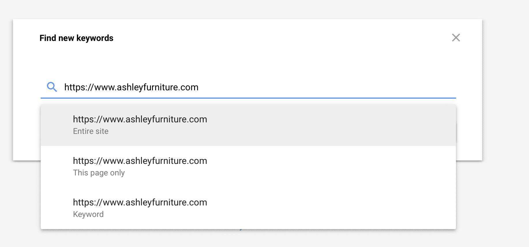529x247 pixels.
Task: Click the URL above 'Entire site'
Action: (140, 119)
